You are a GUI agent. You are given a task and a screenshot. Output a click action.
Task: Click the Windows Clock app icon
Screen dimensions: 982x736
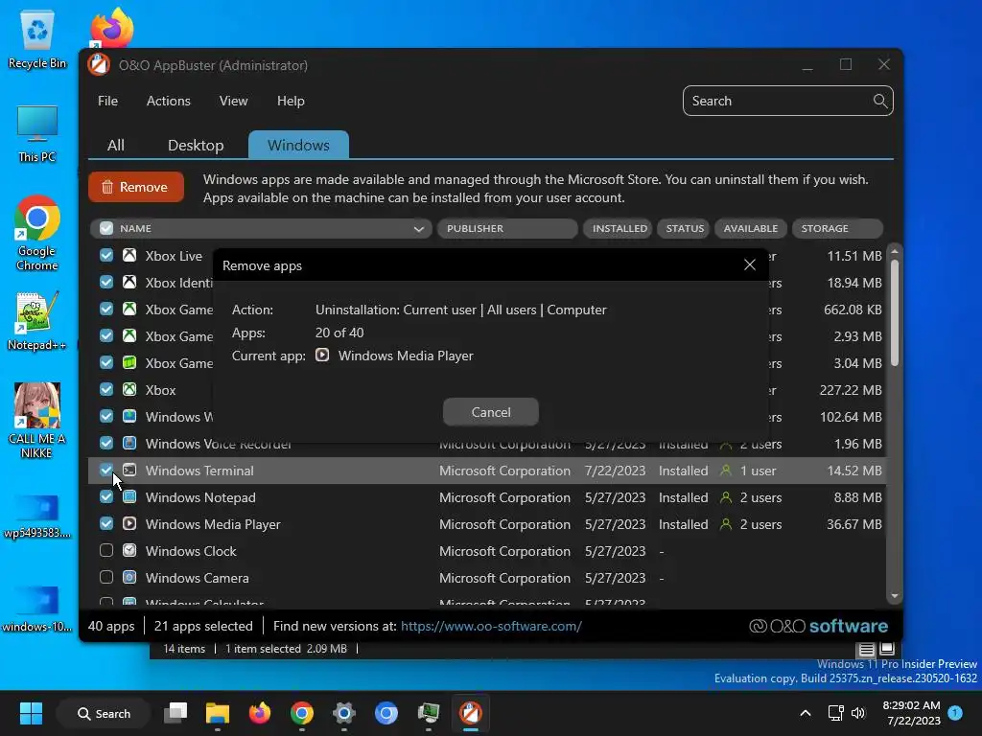(129, 551)
